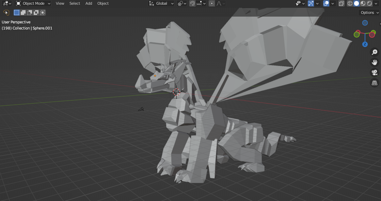Screen dimensions: 381x201
Task: Open the Object menu
Action: coord(103,3)
